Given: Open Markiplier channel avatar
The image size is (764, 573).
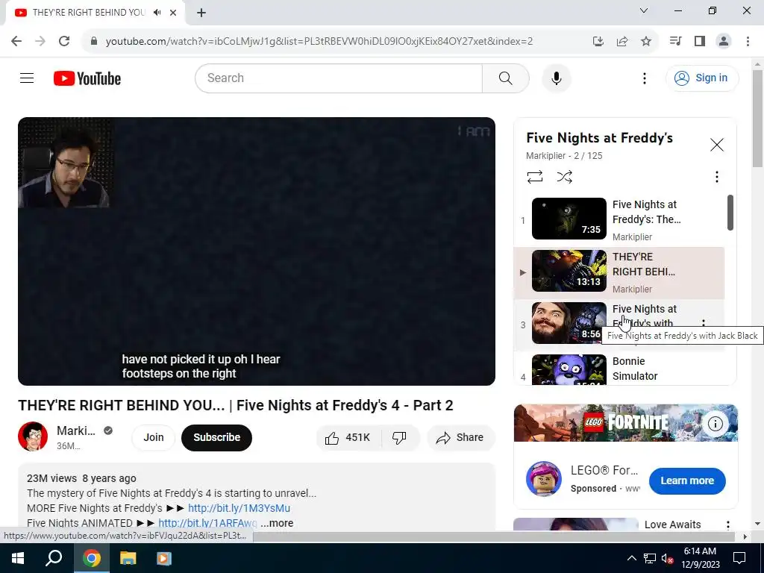Looking at the screenshot, I should 33,436.
